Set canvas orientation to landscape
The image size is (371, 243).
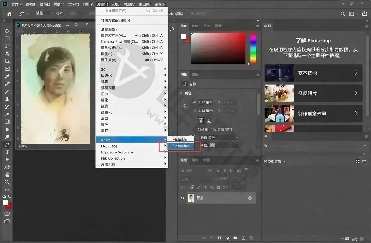(209, 120)
